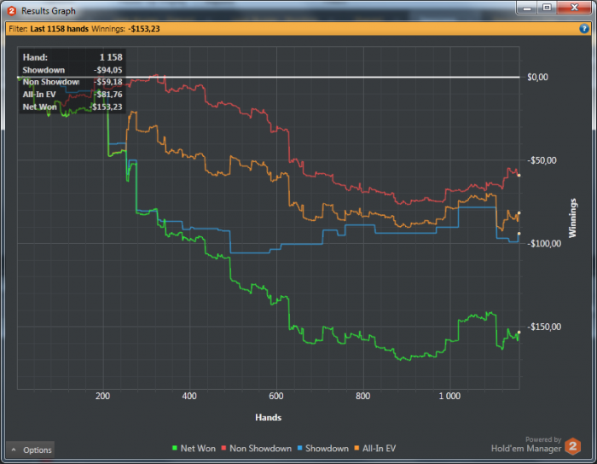Click the green Net Won color swatch
Screen dimensions: 597x464
coord(175,448)
